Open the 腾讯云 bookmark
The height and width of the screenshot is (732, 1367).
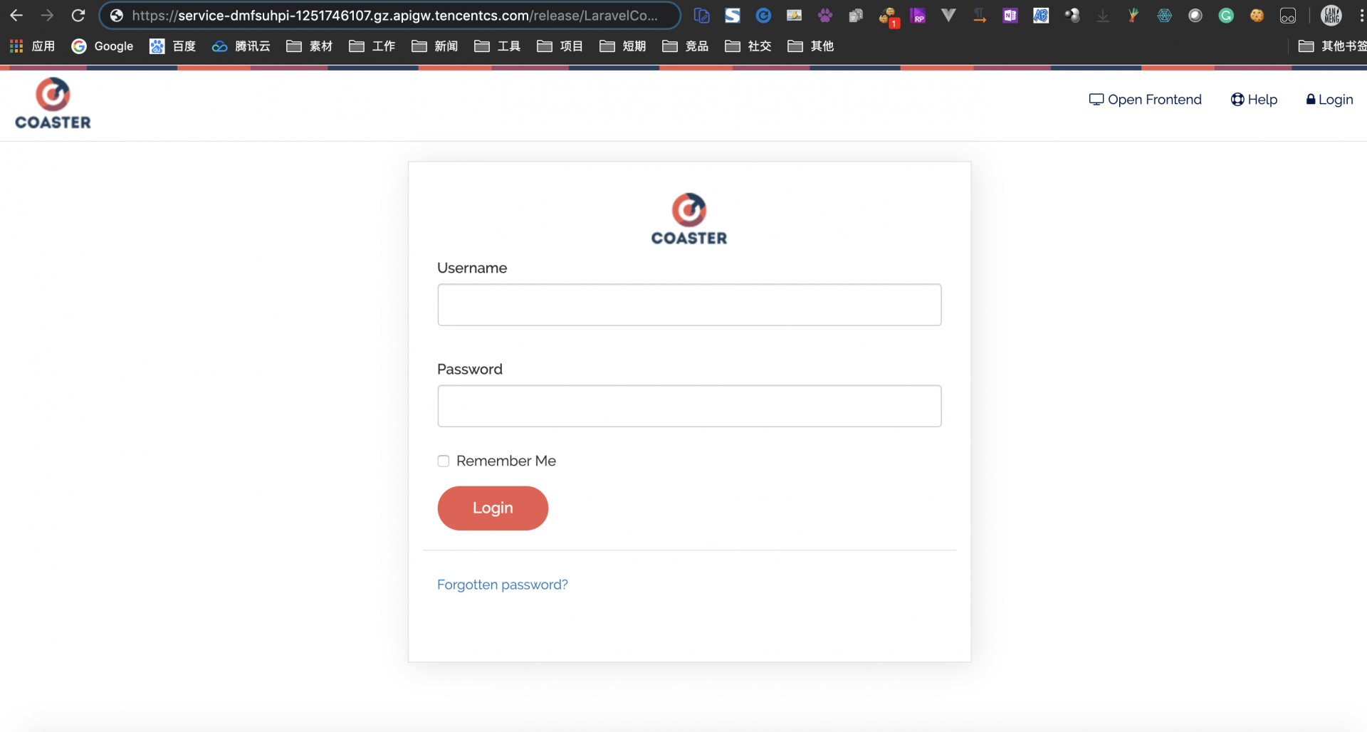241,46
